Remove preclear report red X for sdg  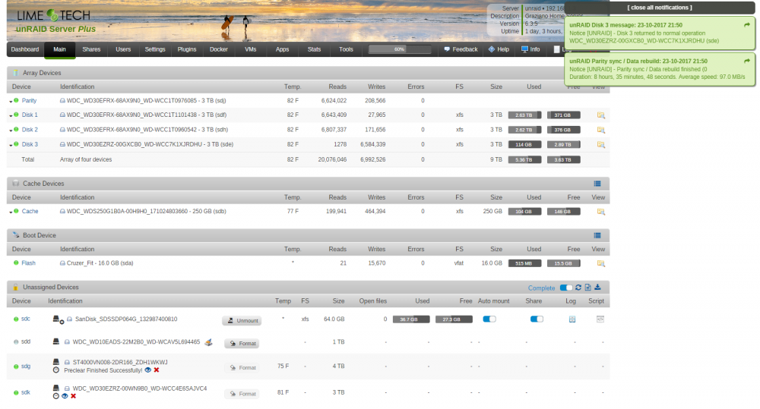156,370
